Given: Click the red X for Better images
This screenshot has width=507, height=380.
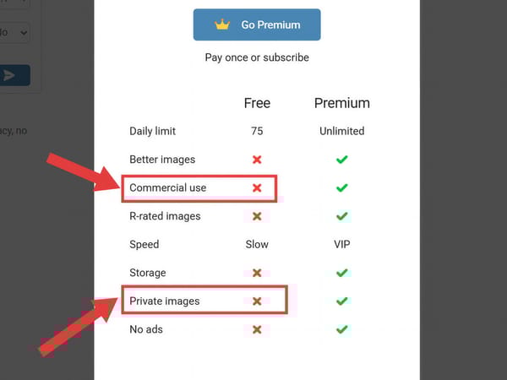Looking at the screenshot, I should [257, 160].
